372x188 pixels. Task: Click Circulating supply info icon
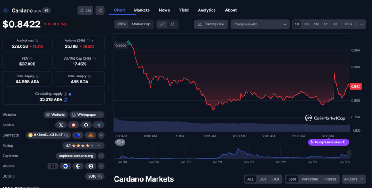click(65, 94)
